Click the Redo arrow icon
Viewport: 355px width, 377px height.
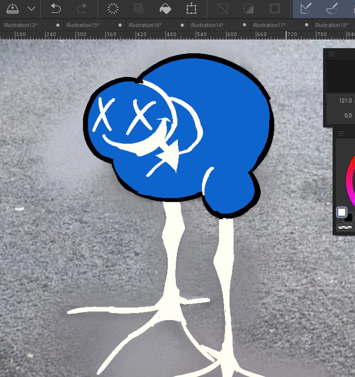[x=82, y=9]
